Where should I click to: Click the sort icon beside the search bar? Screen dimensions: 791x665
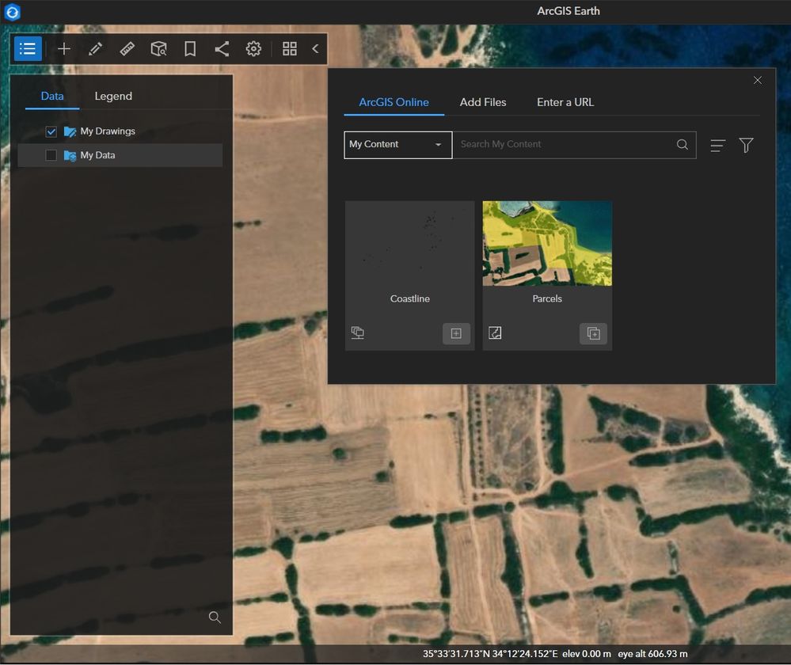click(717, 145)
